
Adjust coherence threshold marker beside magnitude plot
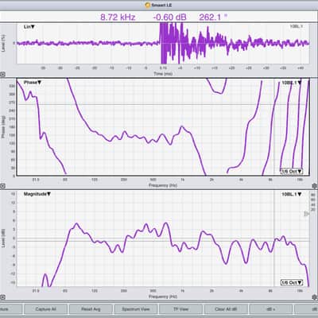pyautogui.click(x=306, y=214)
